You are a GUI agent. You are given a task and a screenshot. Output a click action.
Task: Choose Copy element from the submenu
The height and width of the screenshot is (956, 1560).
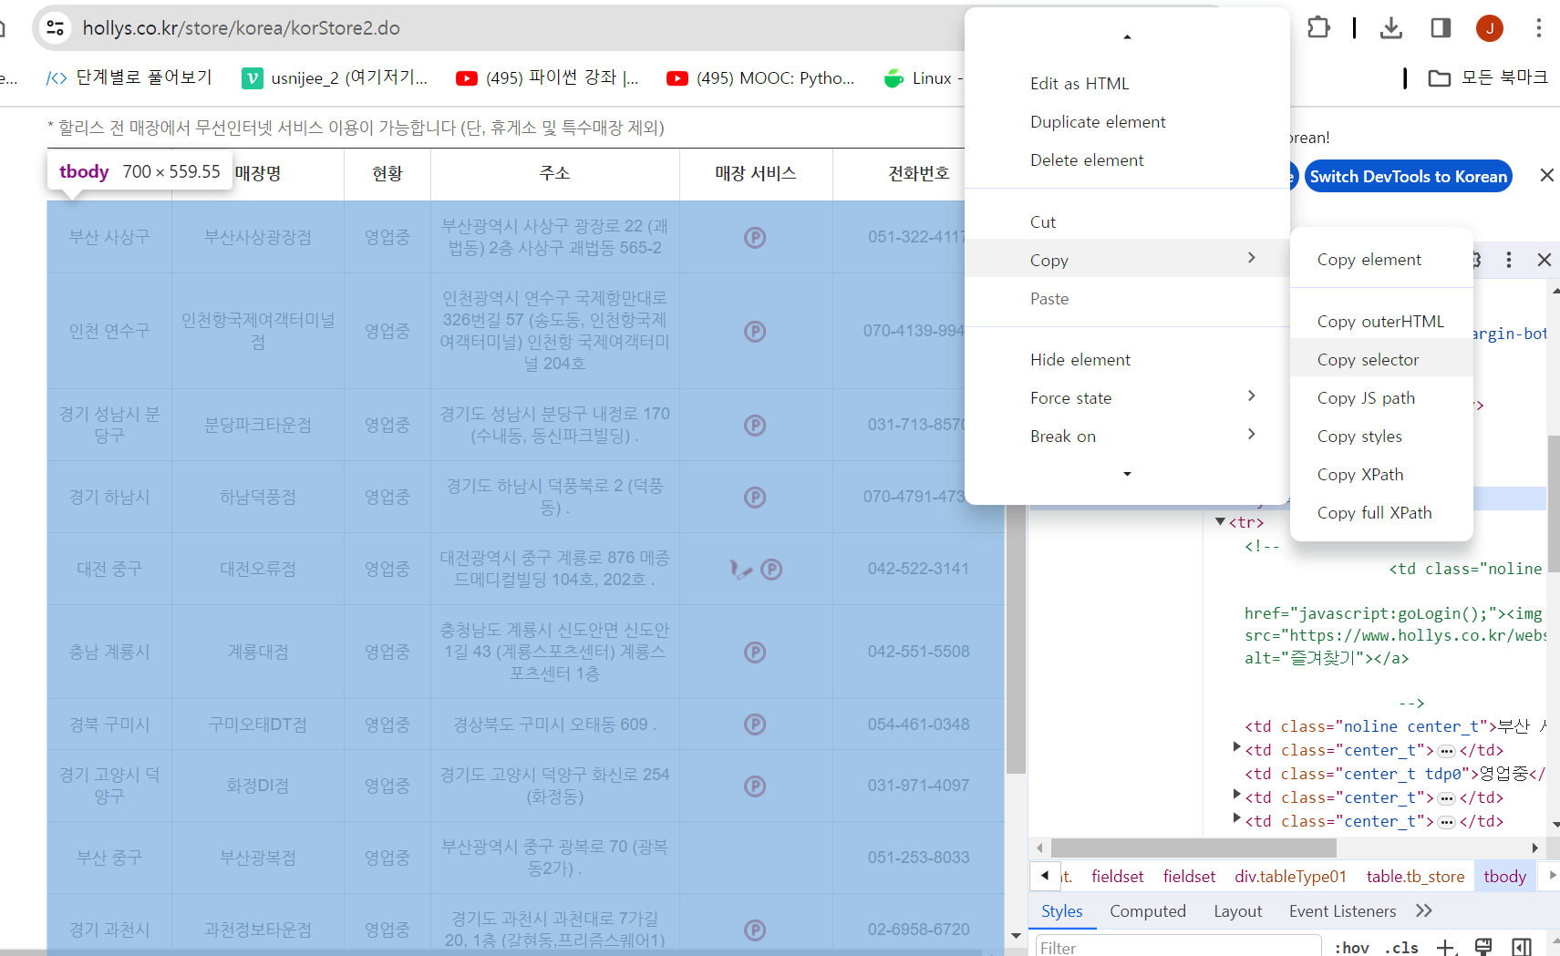pos(1381,260)
